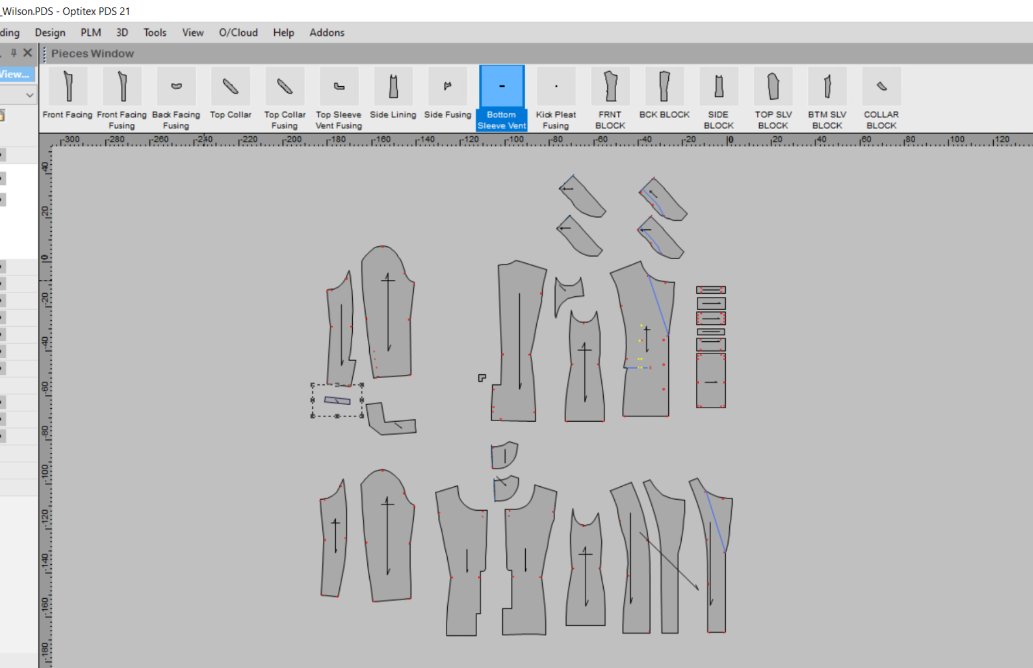Select the Top Collar piece icon

(230, 87)
